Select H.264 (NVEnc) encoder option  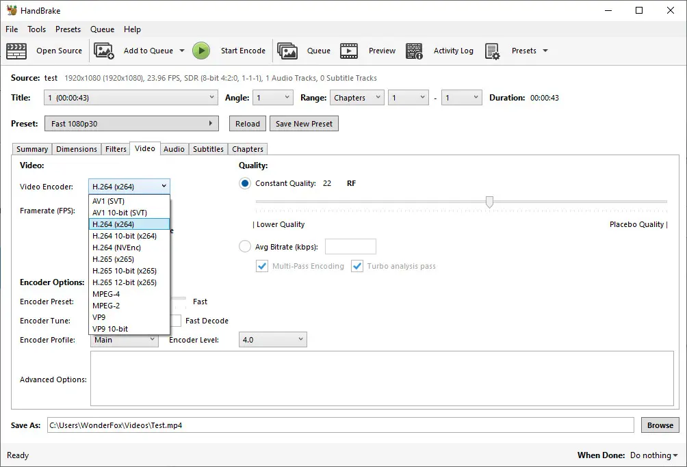129,248
